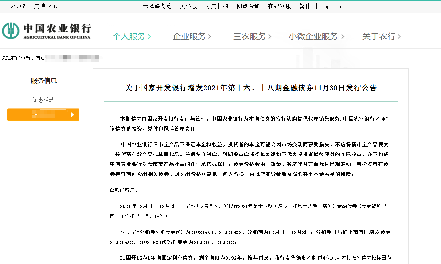Open the 三农服务 navigation item
441x264 pixels.
(x=250, y=36)
